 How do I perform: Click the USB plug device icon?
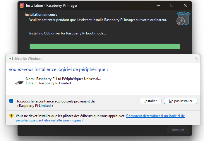pyautogui.click(x=19, y=83)
